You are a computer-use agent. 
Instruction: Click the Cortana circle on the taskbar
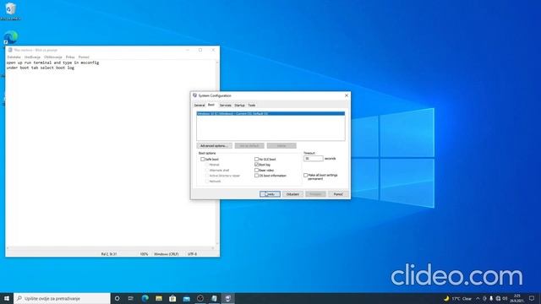[117, 298]
